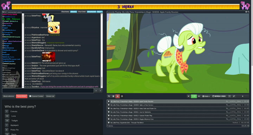Click the icon on Just for Sidekicks row

(109, 112)
